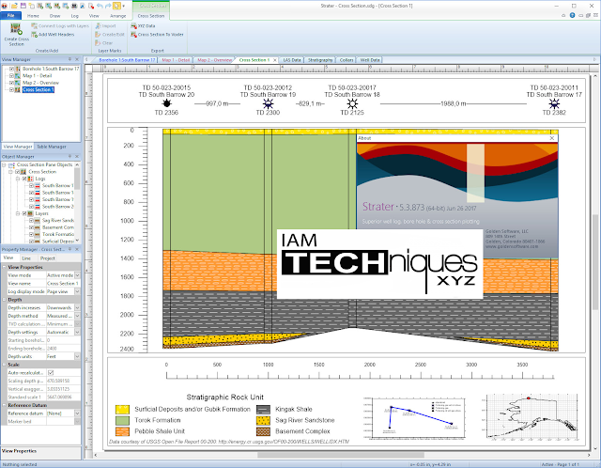The image size is (601, 468).
Task: Click the blue Help icon in title area
Action: (x=572, y=15)
